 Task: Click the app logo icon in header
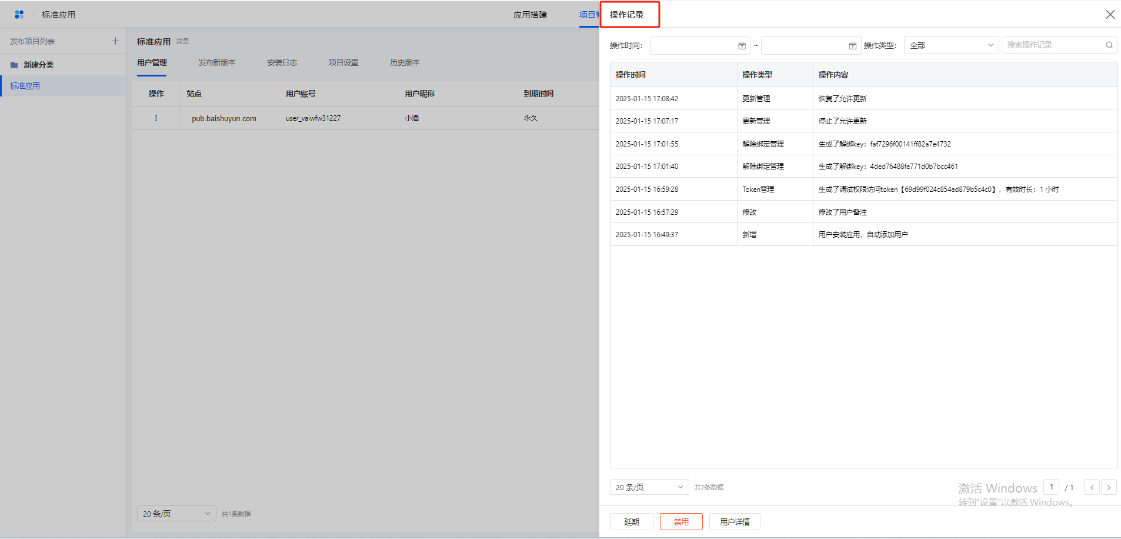(19, 14)
